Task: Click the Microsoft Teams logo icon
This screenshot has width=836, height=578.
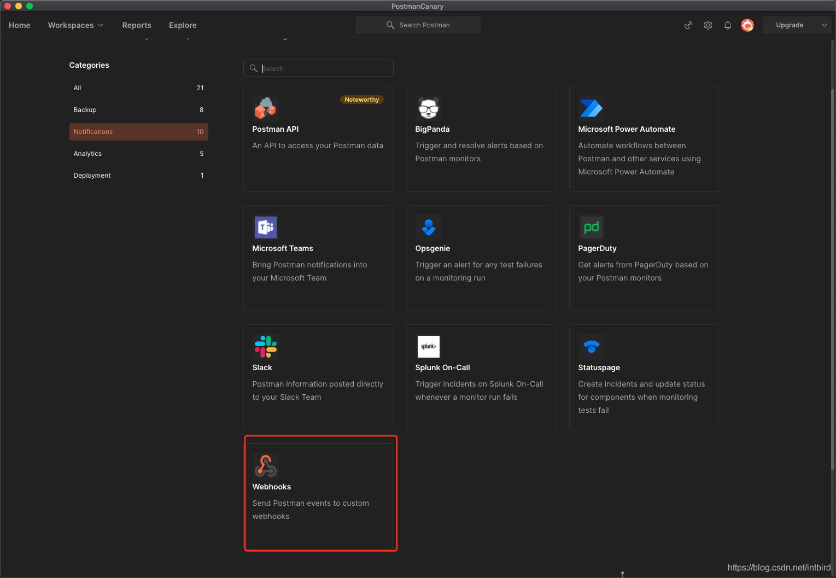Action: pyautogui.click(x=266, y=227)
